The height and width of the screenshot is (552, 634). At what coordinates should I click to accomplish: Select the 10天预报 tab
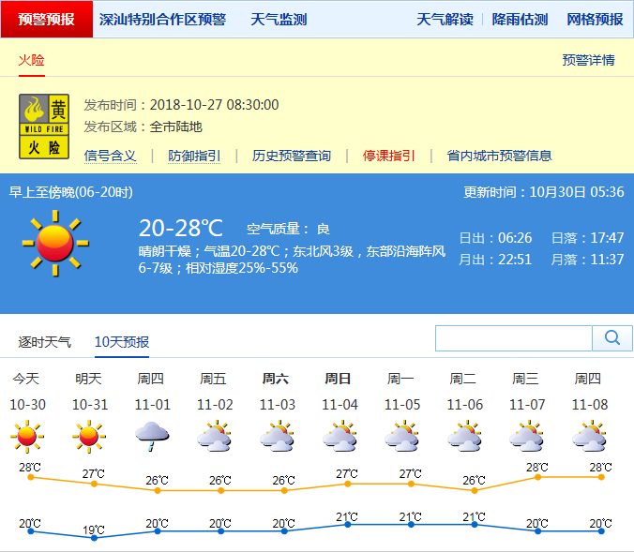tap(122, 342)
